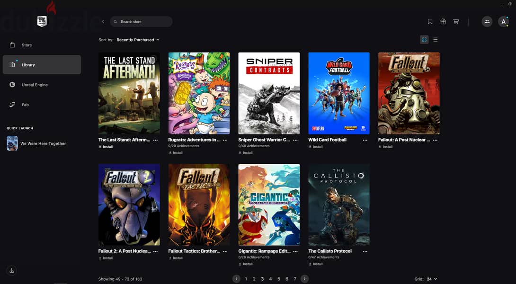Install Gigantic: Rampage Edition

pos(246,264)
